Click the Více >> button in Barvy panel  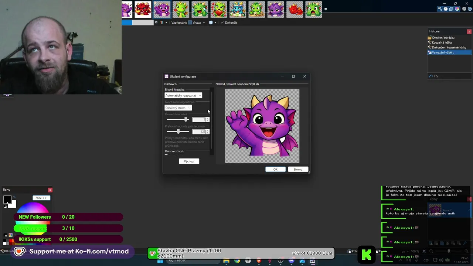[x=41, y=198]
